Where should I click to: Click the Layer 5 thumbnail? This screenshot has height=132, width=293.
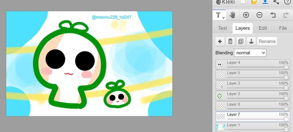click(x=221, y=75)
